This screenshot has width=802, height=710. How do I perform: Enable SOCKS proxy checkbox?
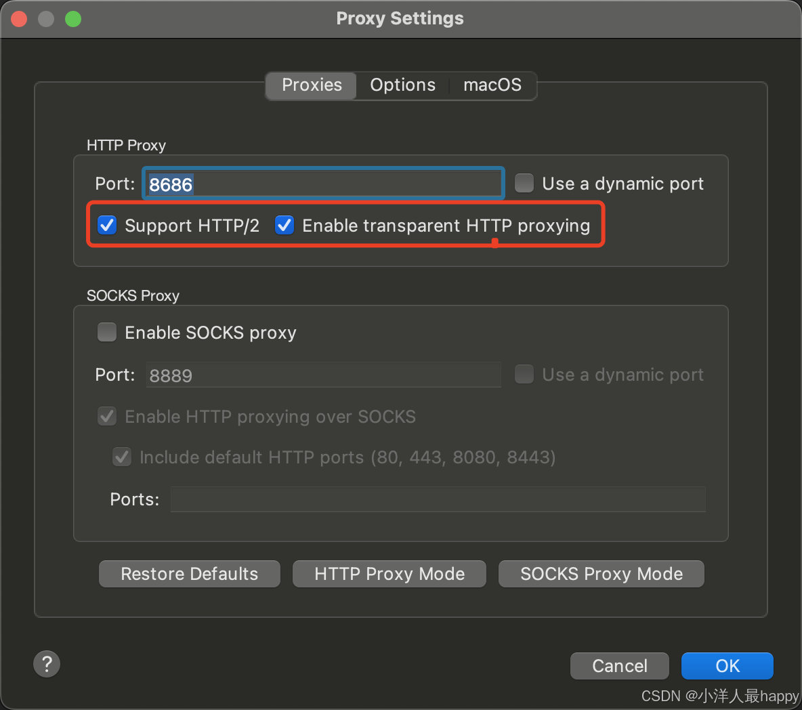[107, 332]
